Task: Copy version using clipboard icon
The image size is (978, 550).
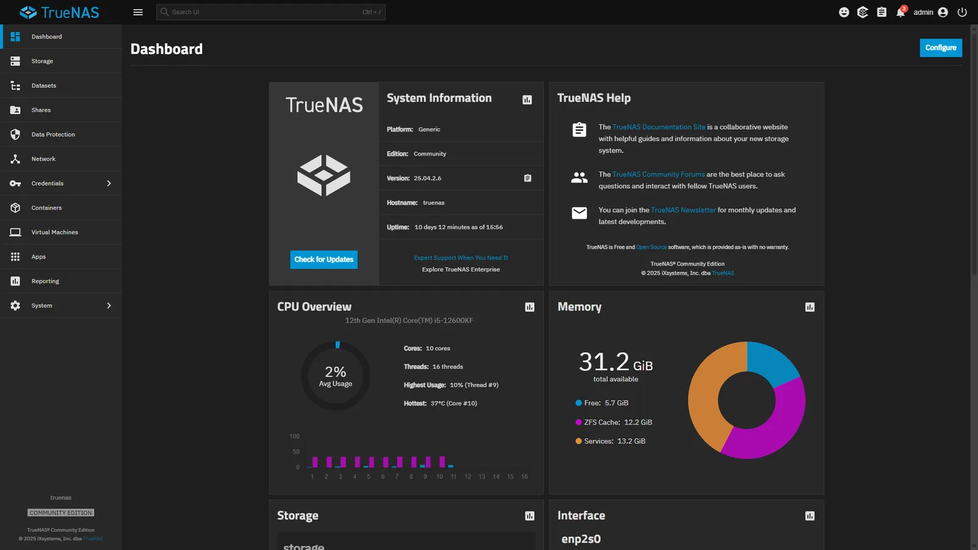Action: click(x=528, y=178)
